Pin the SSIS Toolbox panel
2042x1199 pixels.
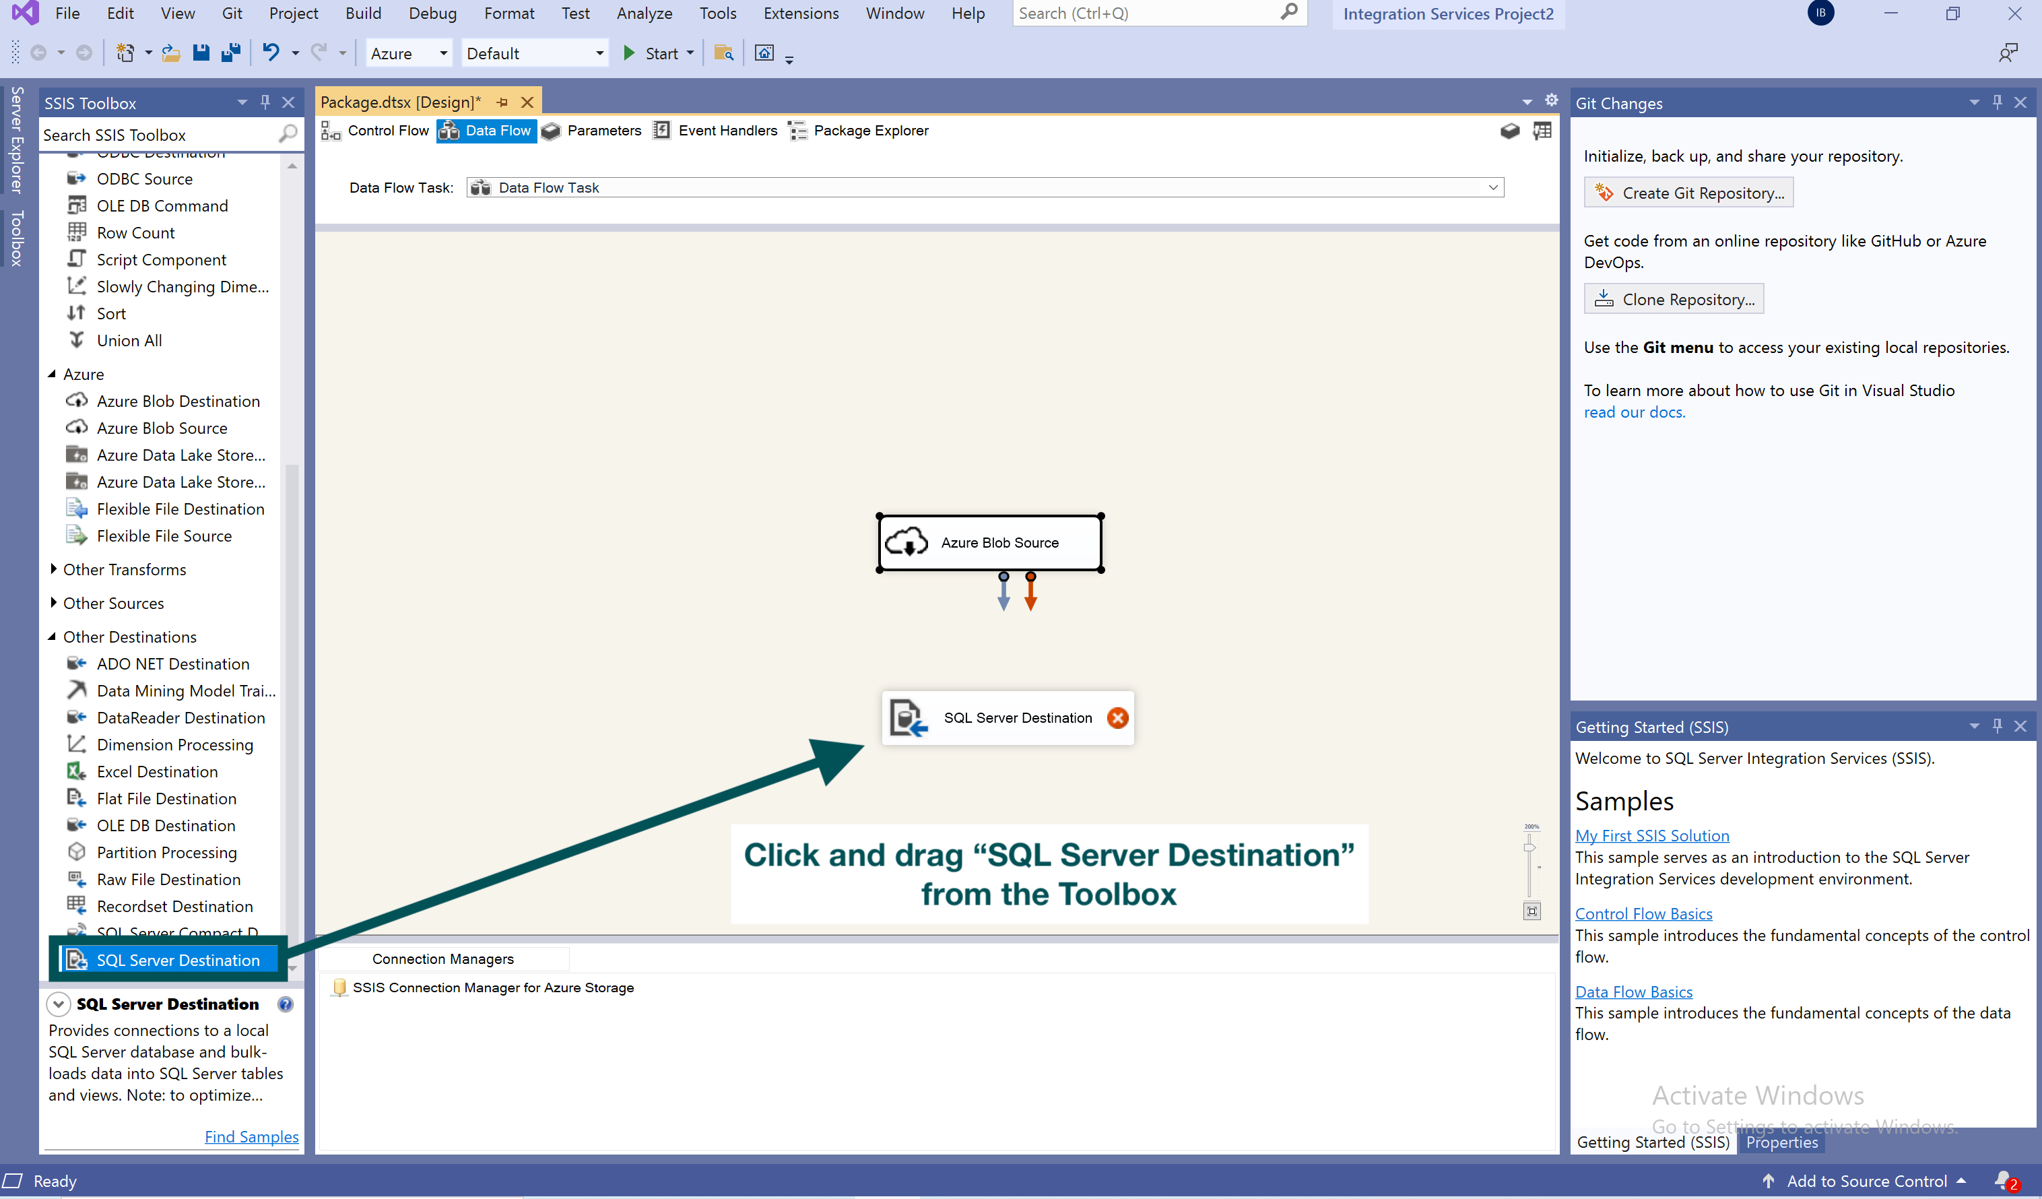pyautogui.click(x=265, y=102)
